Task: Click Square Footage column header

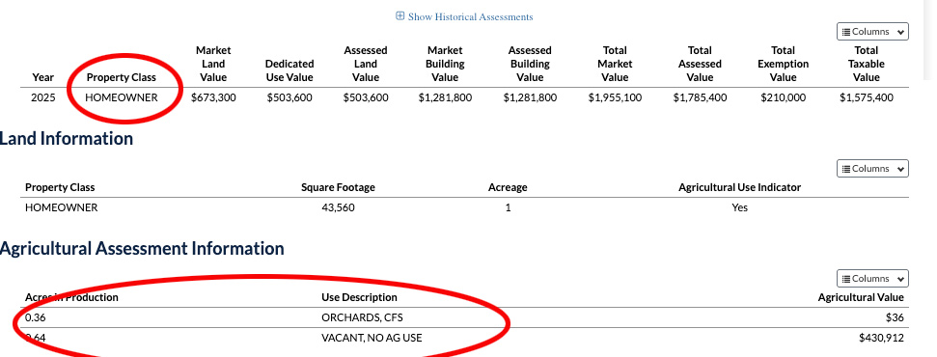Action: (x=339, y=187)
